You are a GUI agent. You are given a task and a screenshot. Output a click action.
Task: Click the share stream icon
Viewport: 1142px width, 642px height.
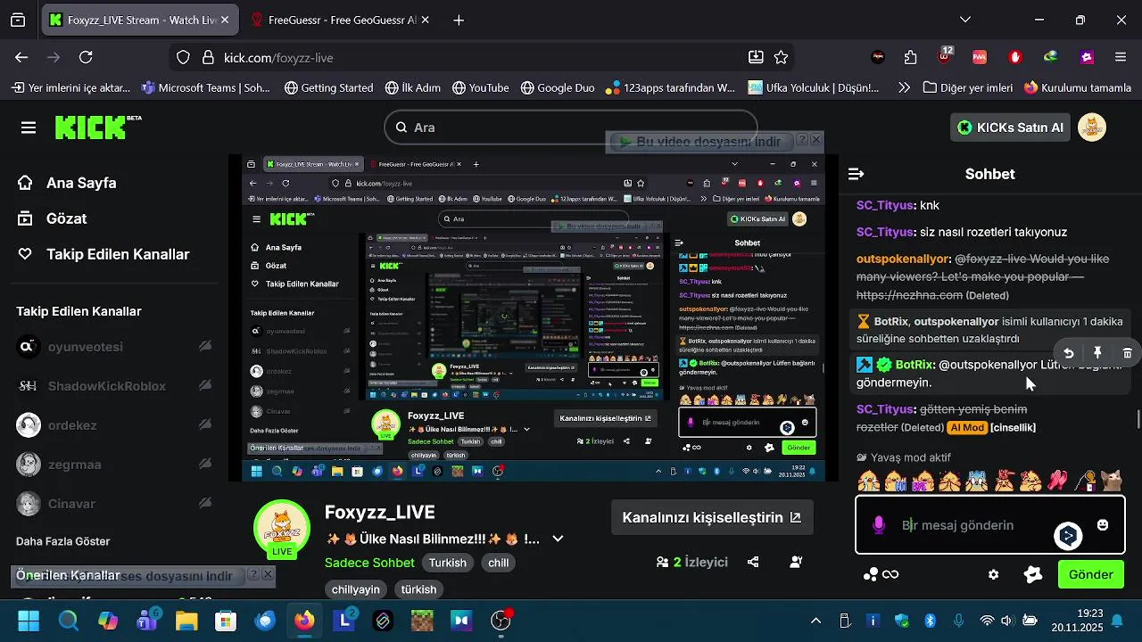[753, 563]
